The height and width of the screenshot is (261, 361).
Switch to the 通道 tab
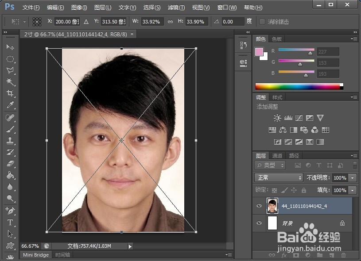(x=277, y=156)
